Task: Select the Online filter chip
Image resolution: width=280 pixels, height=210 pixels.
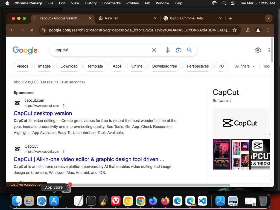Action: click(137, 66)
